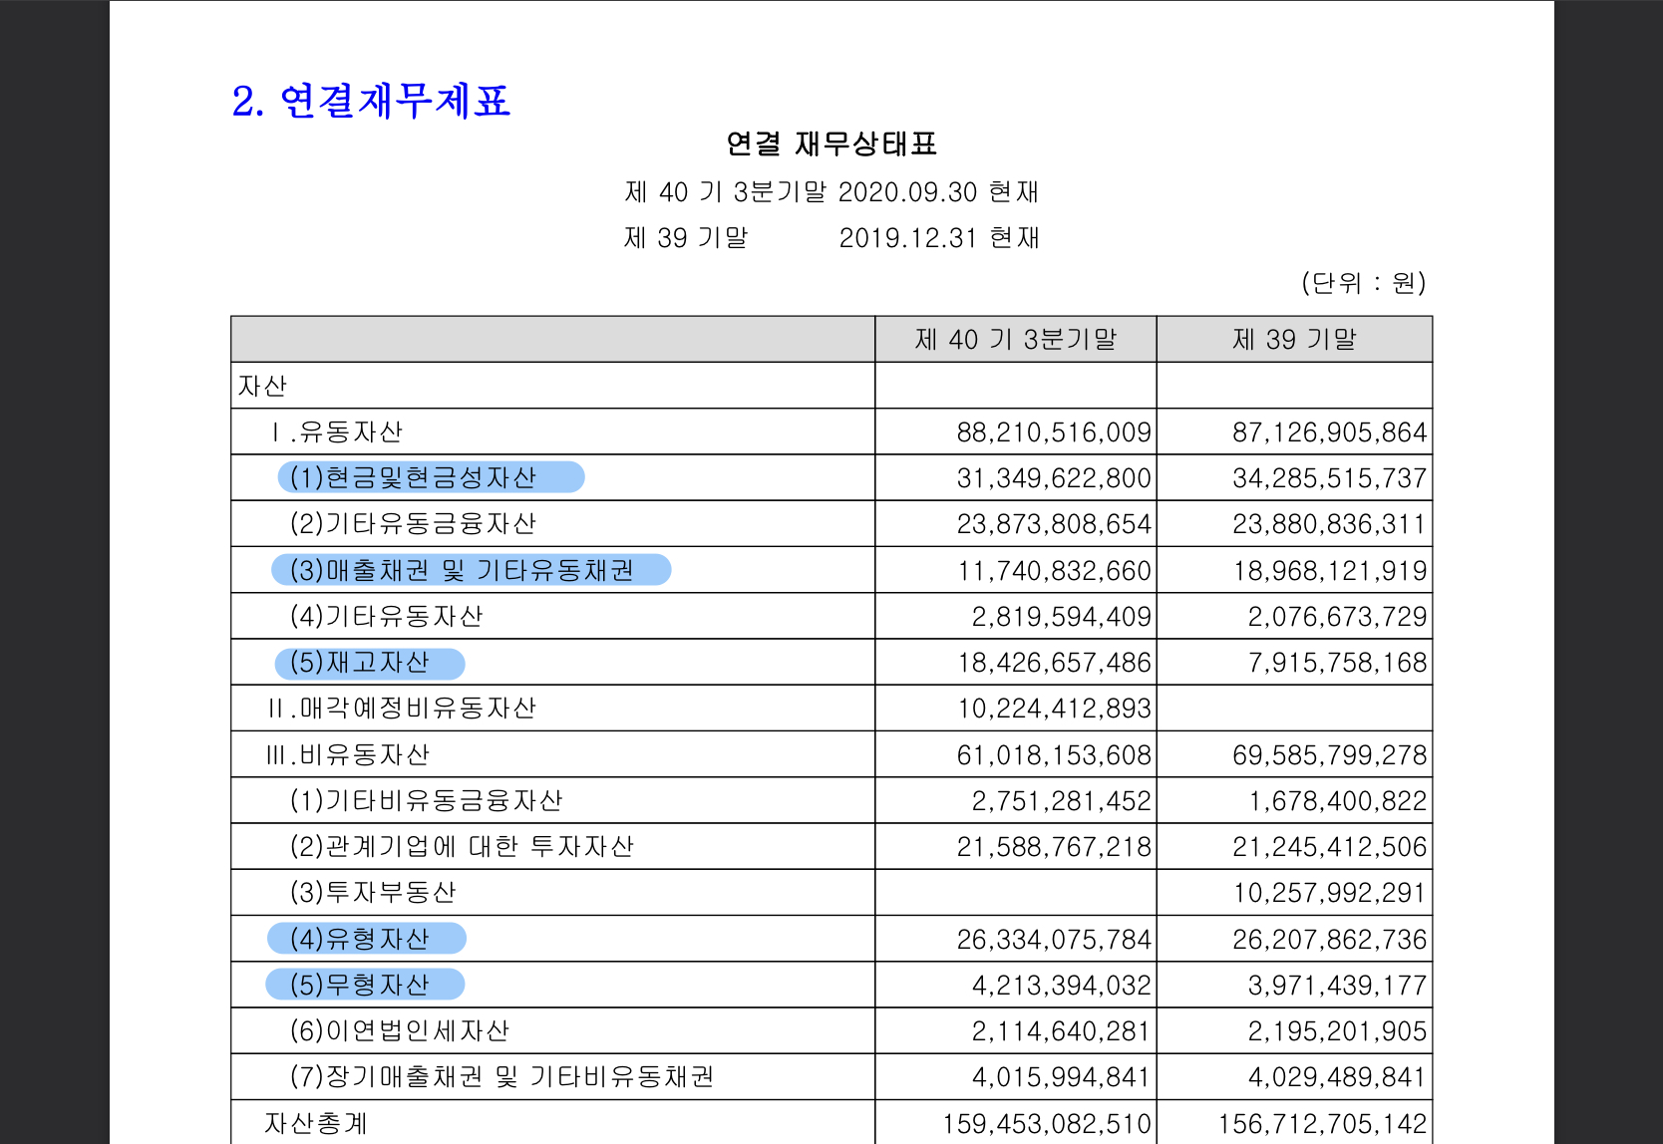Select value 2,819,594,409
The image size is (1663, 1144).
click(x=1062, y=617)
